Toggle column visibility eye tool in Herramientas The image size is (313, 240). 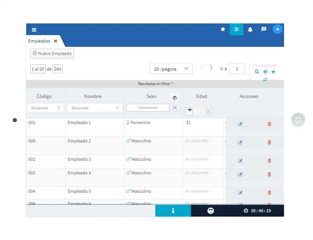click(x=265, y=72)
